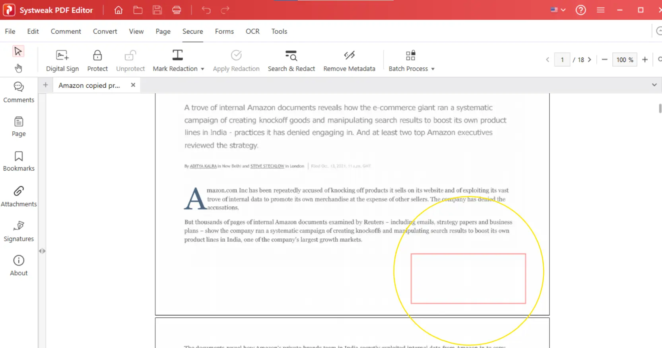Screen dimensions: 662x348
Task: Open the Attachments side panel
Action: 19,196
